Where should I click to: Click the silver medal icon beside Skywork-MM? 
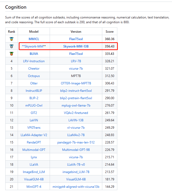tap(12, 46)
